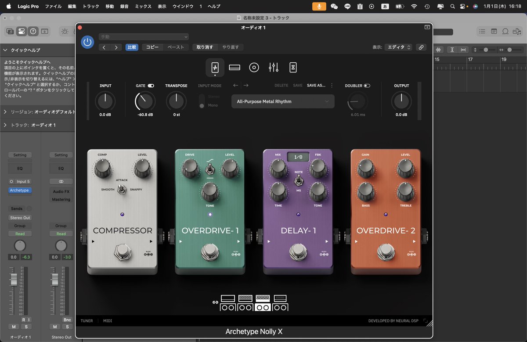Open Read automation mode on オーディオ 1
This screenshot has height=342, width=527.
point(20,234)
